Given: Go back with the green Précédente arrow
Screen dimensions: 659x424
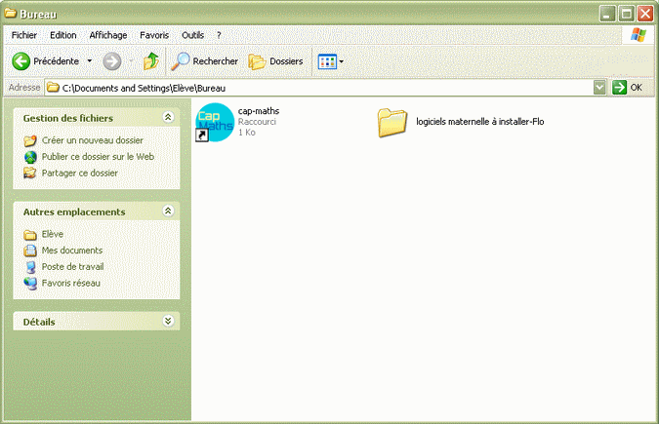Looking at the screenshot, I should click(x=45, y=61).
